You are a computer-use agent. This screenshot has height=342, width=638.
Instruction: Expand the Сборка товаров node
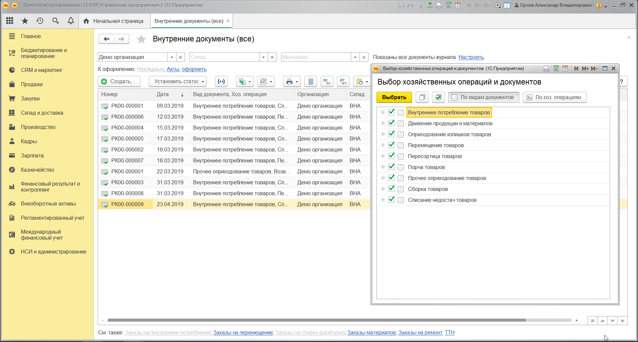pos(383,189)
